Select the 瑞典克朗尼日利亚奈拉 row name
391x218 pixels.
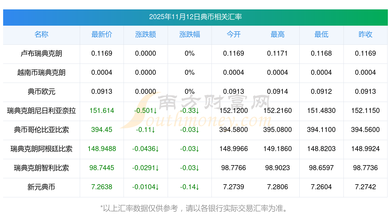point(41,111)
